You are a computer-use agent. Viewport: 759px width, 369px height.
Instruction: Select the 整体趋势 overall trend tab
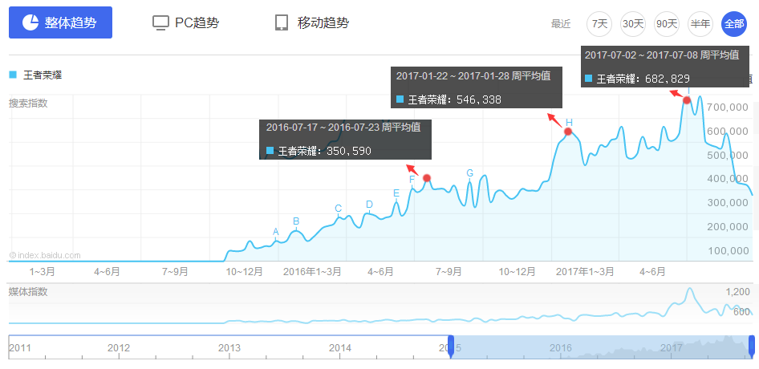[x=60, y=22]
